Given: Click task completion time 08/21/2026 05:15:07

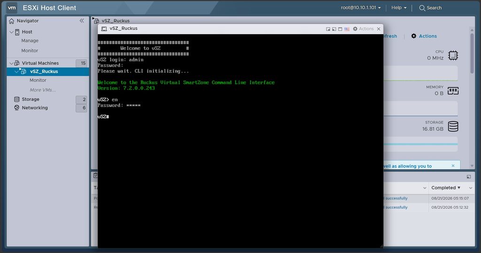Looking at the screenshot, I should 450,199.
